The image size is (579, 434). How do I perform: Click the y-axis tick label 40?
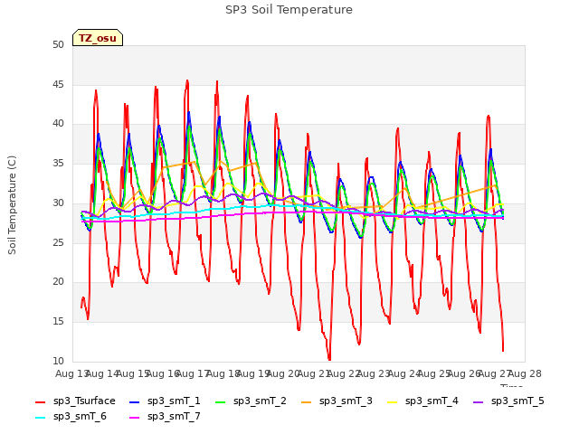click(x=58, y=124)
